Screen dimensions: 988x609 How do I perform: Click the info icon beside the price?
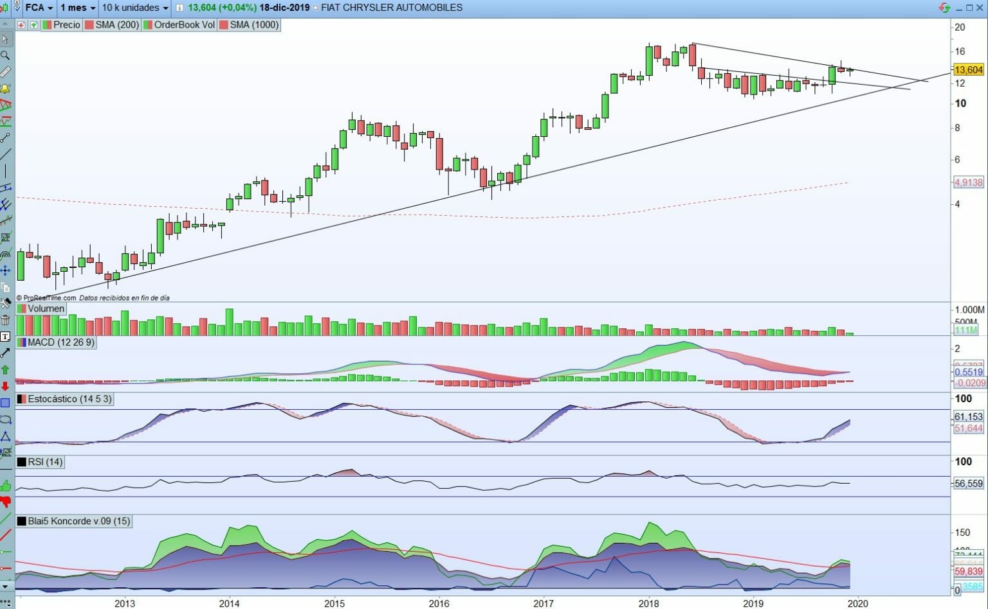click(179, 8)
